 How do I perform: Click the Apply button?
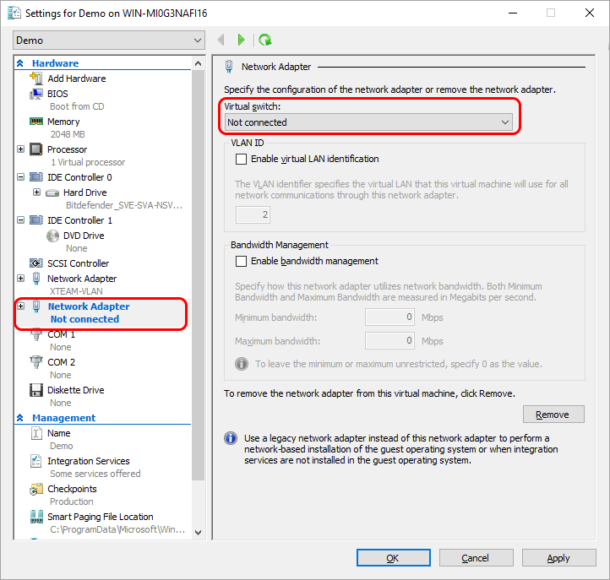pos(558,558)
